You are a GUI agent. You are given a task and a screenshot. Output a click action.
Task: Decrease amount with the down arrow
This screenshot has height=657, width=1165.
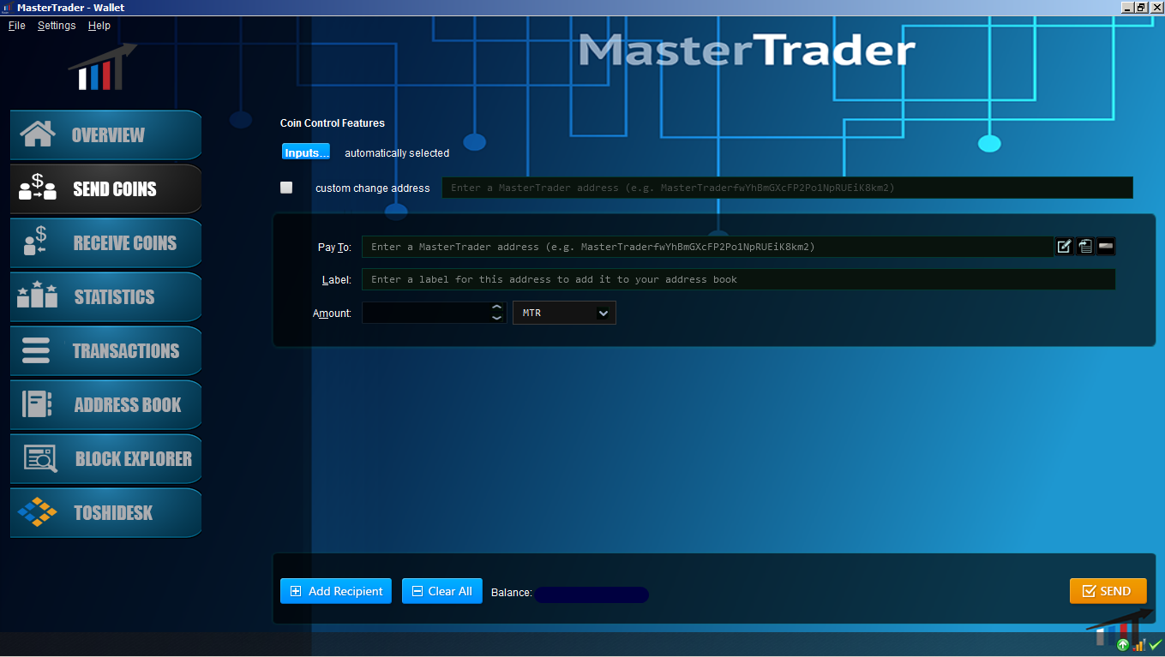497,318
